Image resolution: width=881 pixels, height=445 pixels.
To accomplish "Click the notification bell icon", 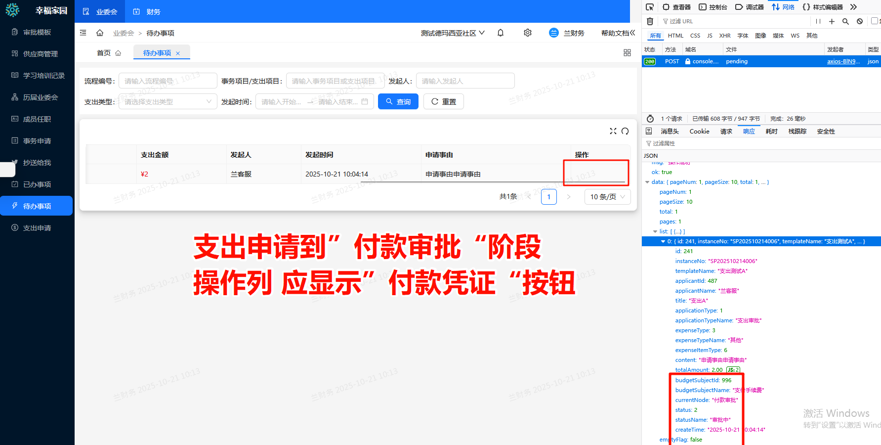I will click(x=500, y=32).
